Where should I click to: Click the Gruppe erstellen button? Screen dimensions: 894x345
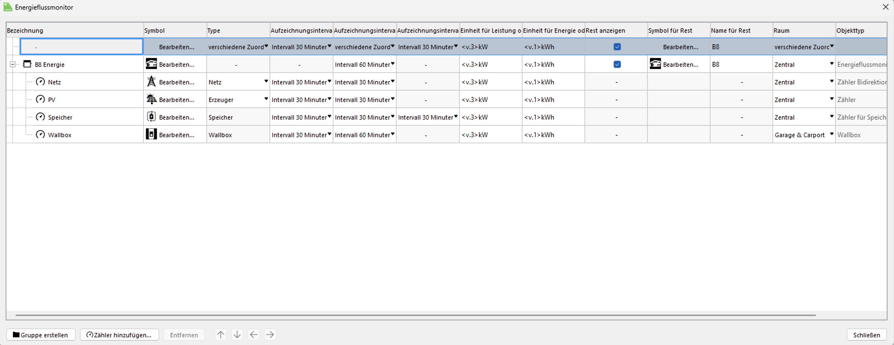pos(41,335)
